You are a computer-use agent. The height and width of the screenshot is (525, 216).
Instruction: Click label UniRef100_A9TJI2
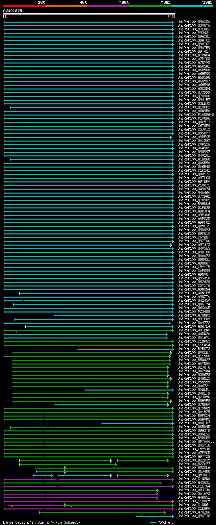click(x=194, y=245)
